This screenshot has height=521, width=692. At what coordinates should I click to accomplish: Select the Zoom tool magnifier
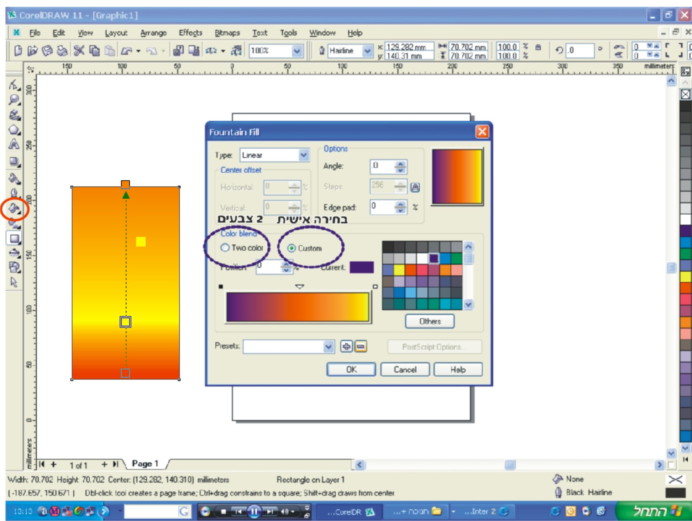pyautogui.click(x=14, y=100)
